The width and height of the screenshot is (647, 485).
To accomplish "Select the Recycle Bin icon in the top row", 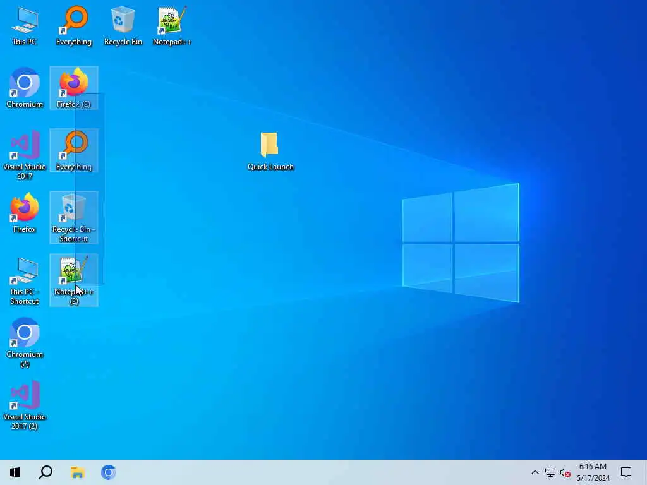I will pyautogui.click(x=123, y=25).
